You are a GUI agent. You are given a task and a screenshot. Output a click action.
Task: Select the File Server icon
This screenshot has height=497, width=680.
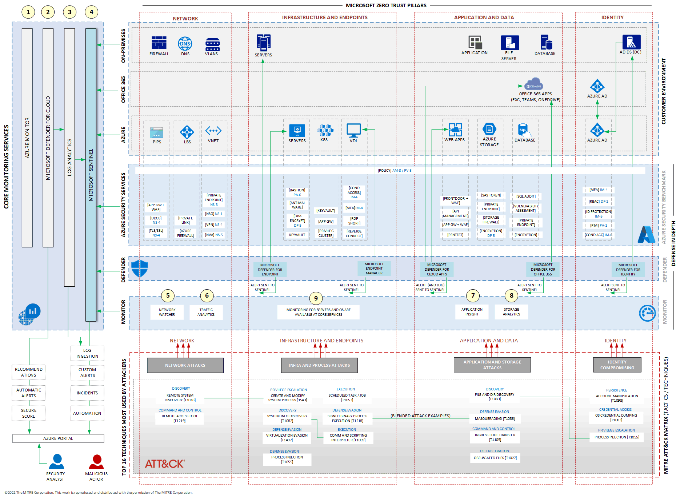click(510, 43)
